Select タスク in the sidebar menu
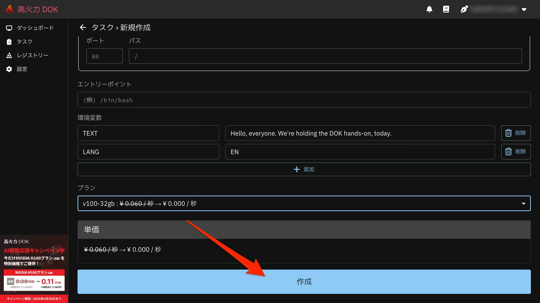The image size is (540, 303). pyautogui.click(x=24, y=41)
